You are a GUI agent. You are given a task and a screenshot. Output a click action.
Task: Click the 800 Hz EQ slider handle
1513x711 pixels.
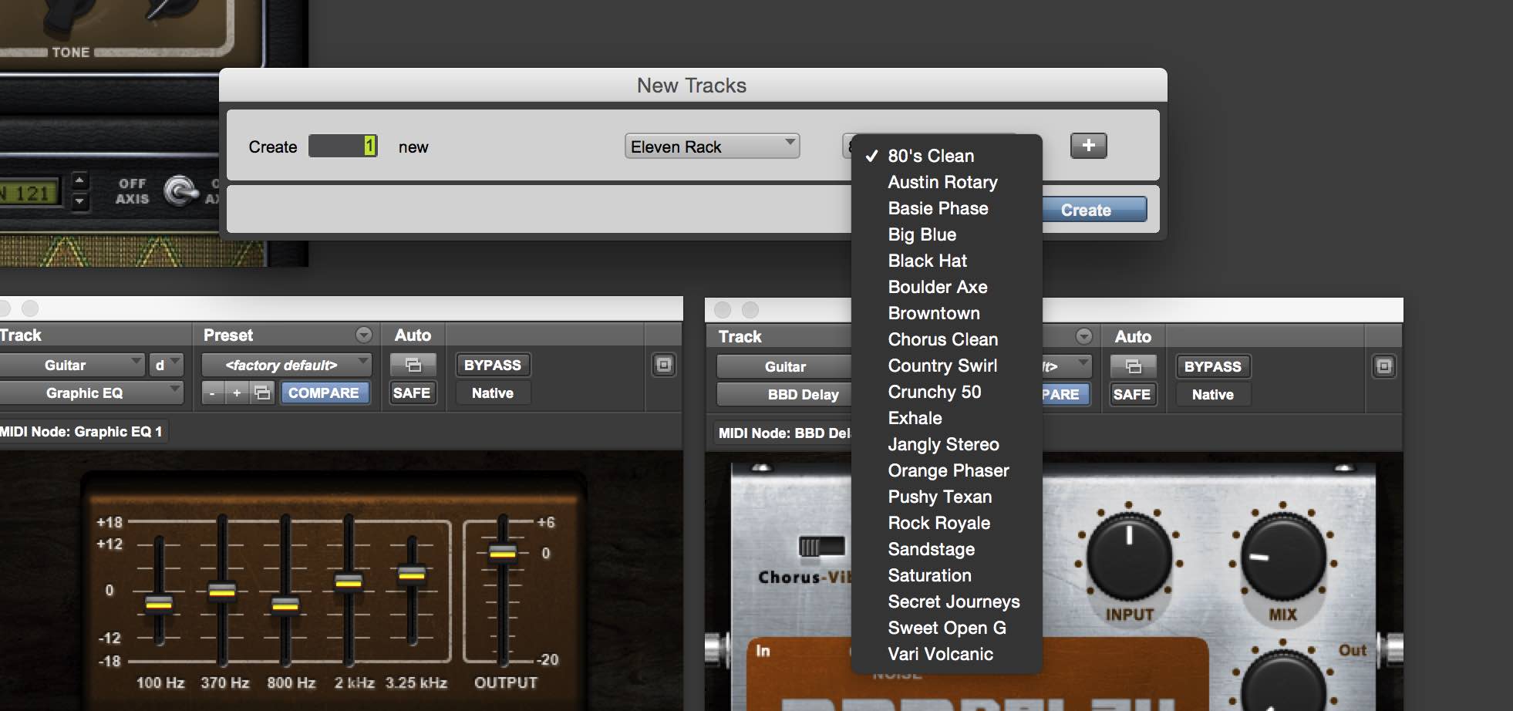pos(285,605)
